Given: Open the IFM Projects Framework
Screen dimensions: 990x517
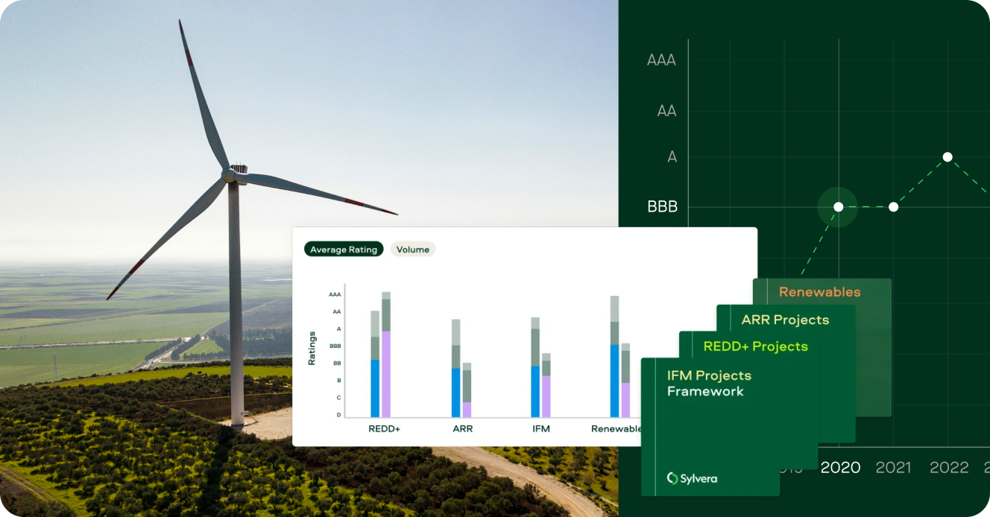Looking at the screenshot, I should point(710,383).
